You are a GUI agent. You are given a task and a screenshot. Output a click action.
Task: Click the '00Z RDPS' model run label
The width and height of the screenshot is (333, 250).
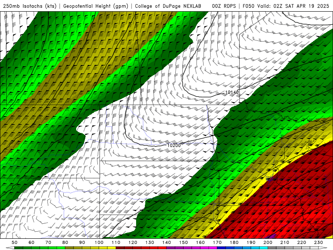point(224,6)
